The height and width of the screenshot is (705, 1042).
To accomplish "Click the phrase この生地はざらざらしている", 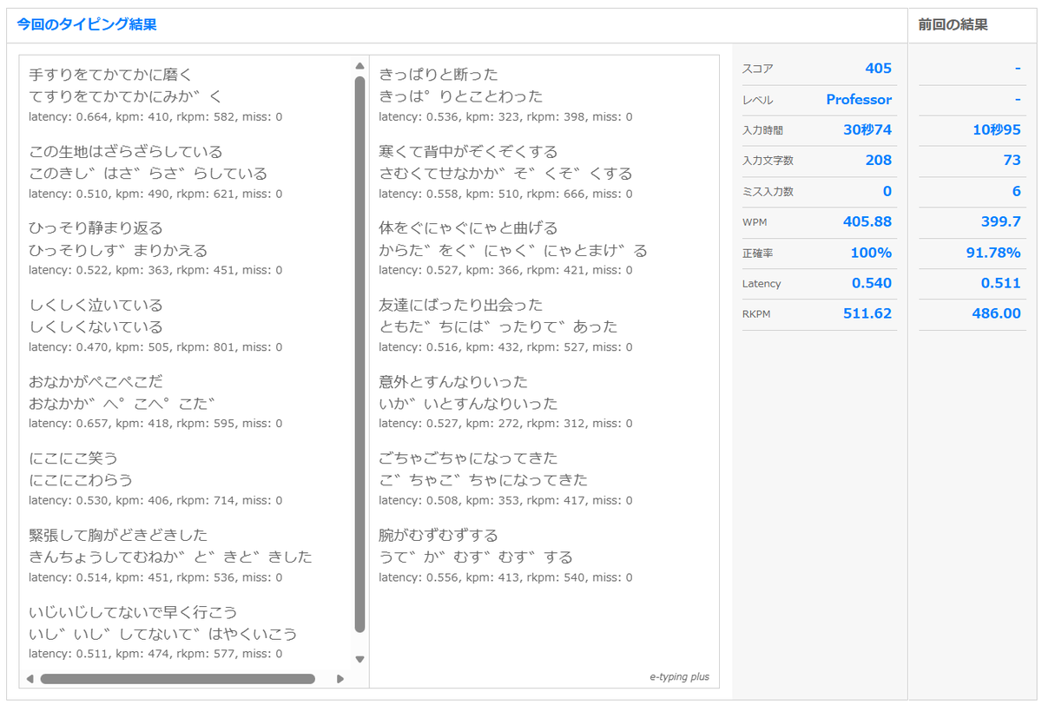I will tap(125, 152).
